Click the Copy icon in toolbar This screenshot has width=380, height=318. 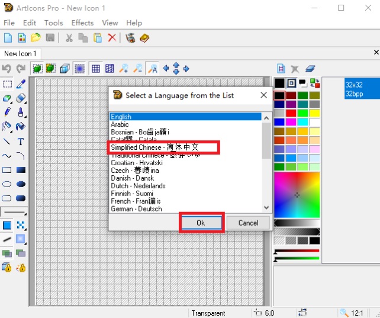click(83, 38)
